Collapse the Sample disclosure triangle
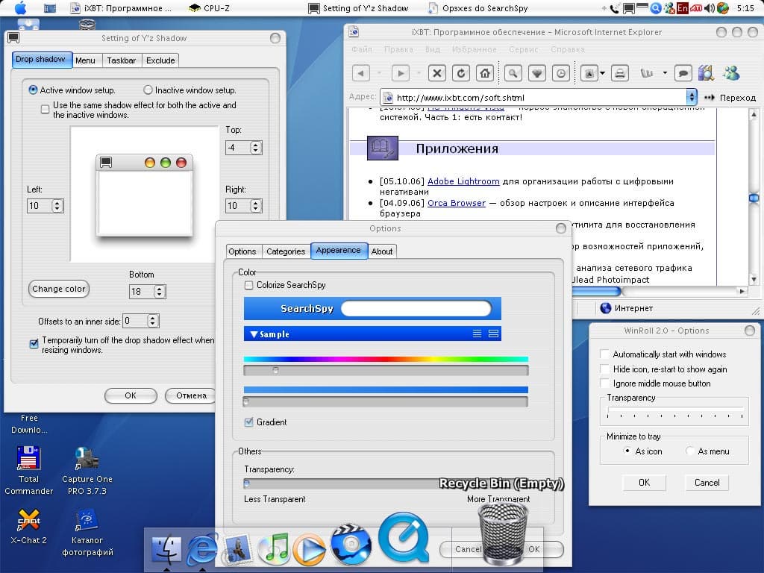Viewport: 764px width, 573px height. pos(254,334)
